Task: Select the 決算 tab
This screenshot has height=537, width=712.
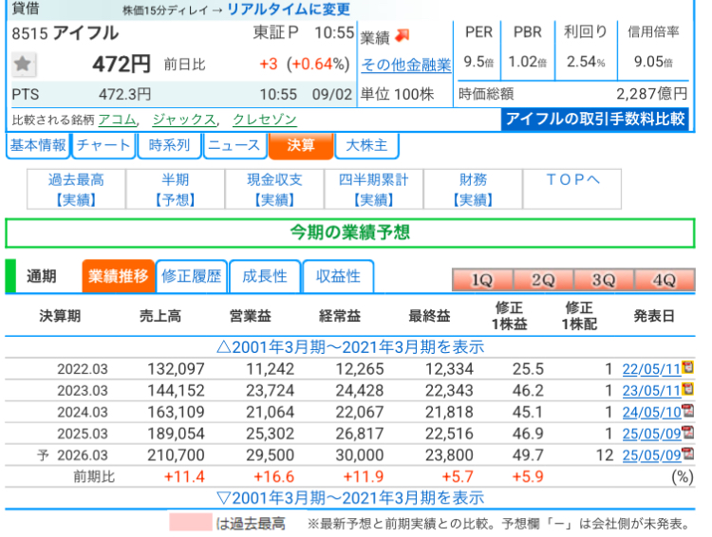Action: [x=301, y=145]
